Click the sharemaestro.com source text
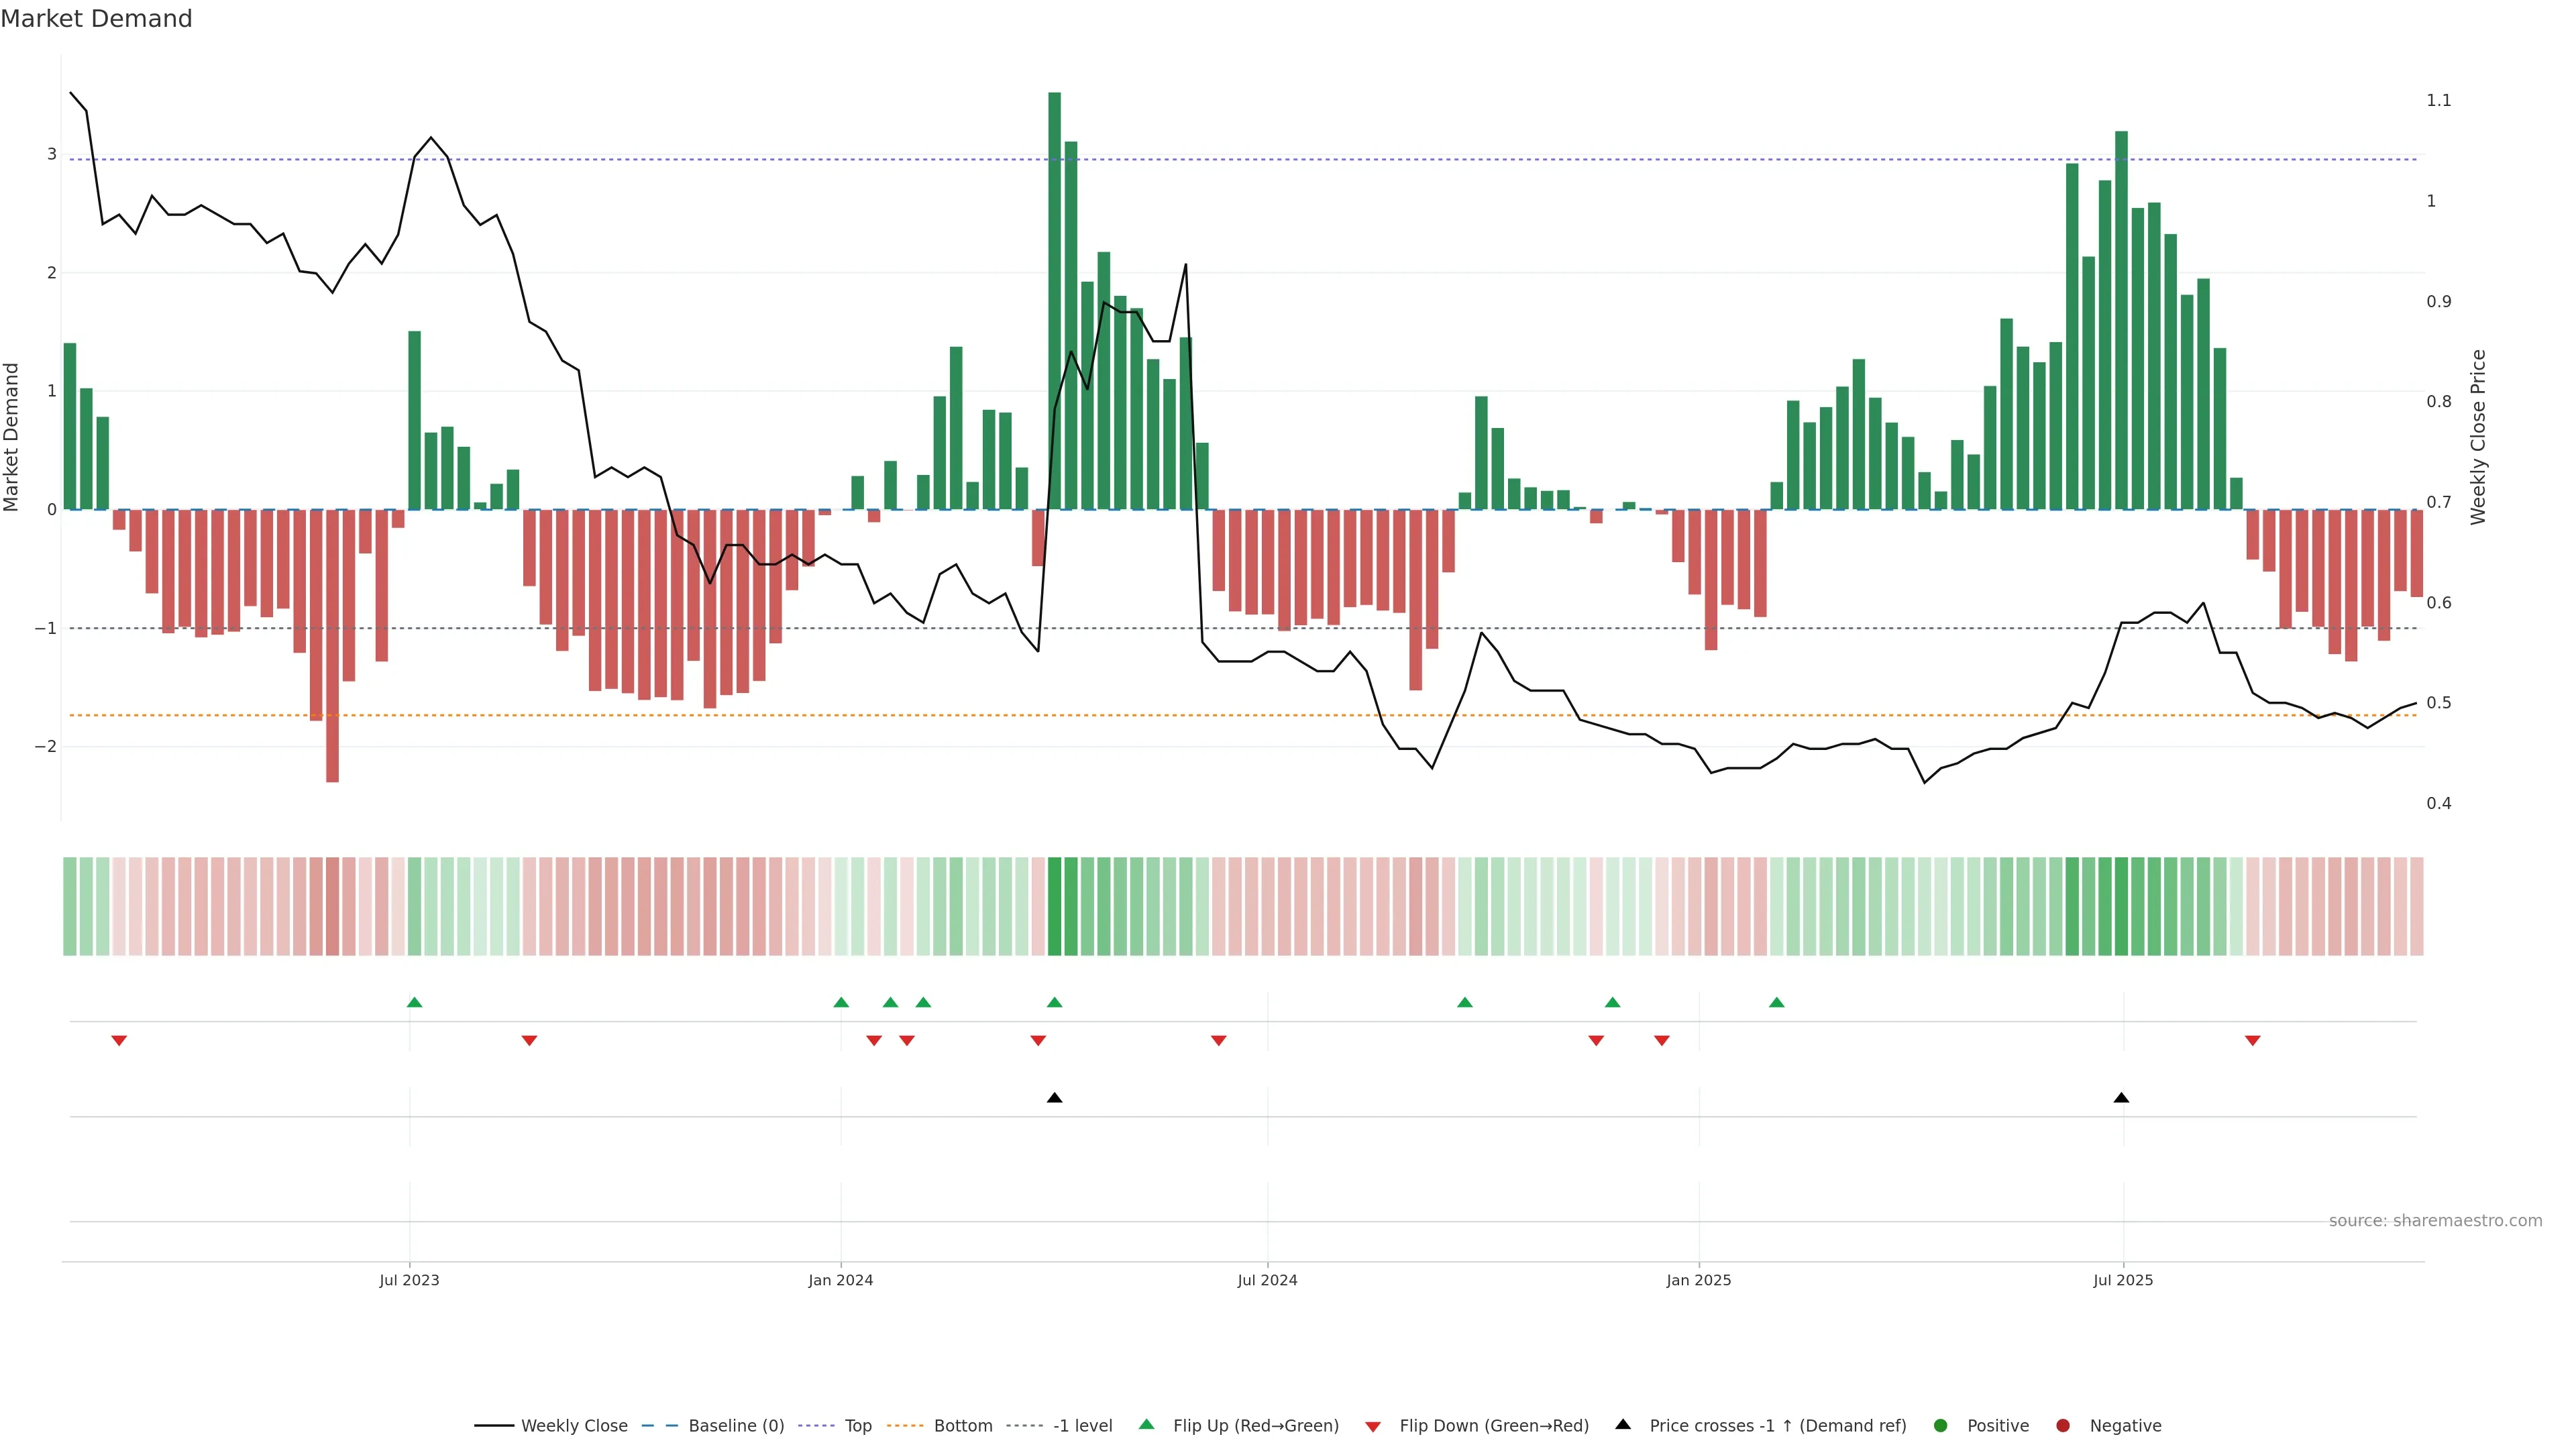The height and width of the screenshot is (1449, 2576). click(2435, 1220)
